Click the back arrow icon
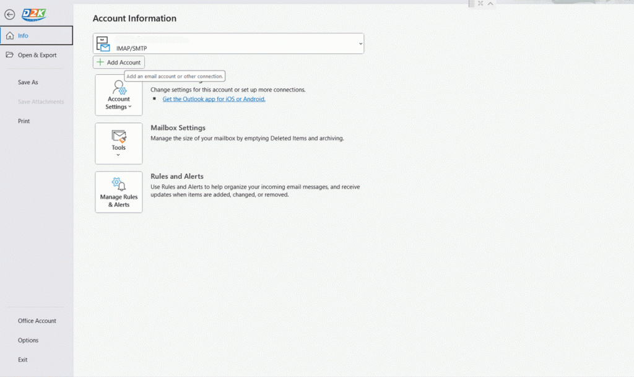Viewport: 634px width, 377px height. click(10, 14)
